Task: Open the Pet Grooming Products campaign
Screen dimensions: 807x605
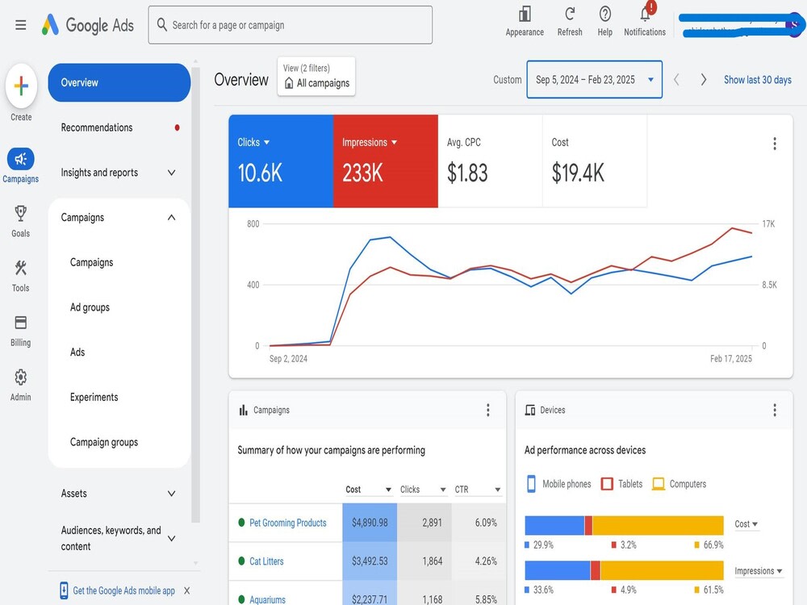Action: pyautogui.click(x=288, y=523)
